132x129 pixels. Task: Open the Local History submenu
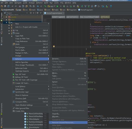tap(31, 86)
